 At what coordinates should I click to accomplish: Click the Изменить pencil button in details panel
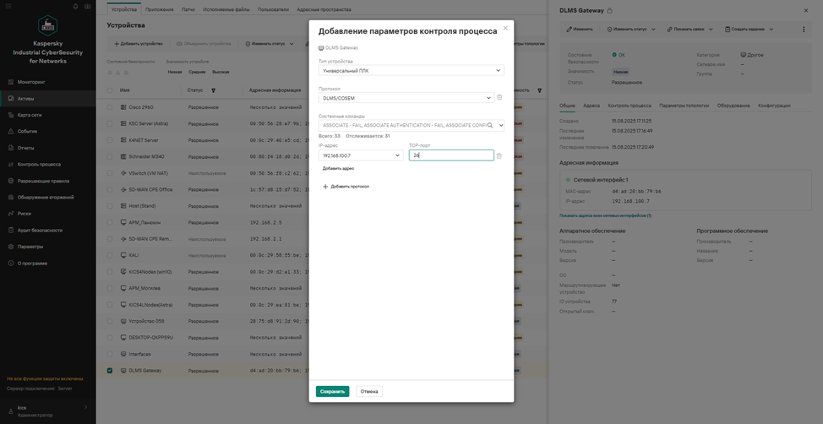(x=580, y=30)
